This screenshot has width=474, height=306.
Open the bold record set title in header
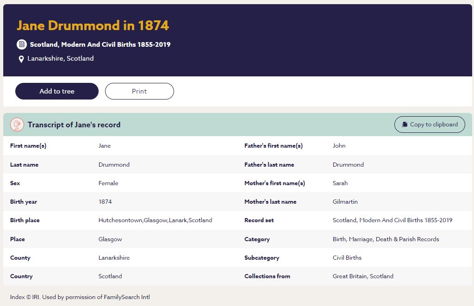(x=100, y=44)
